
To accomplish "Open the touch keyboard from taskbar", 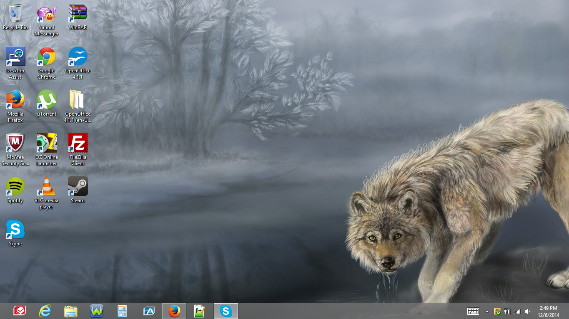I will point(473,312).
